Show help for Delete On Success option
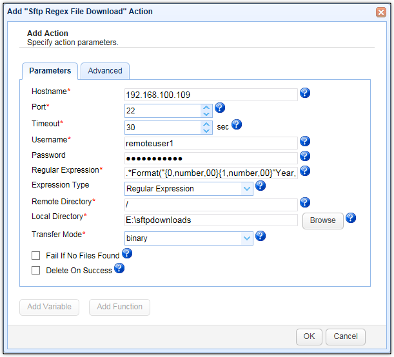 pos(119,269)
